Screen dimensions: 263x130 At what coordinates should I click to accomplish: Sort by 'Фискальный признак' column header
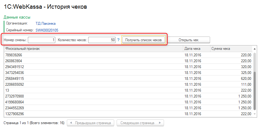[93, 49]
